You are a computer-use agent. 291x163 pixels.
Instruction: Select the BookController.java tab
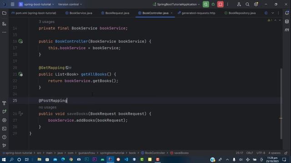tap(156, 13)
